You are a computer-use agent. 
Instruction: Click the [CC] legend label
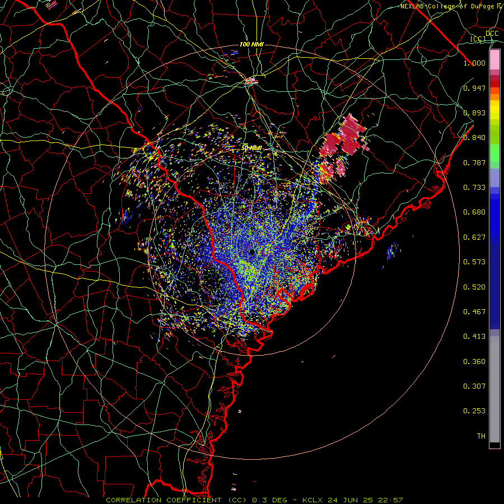pos(478,39)
